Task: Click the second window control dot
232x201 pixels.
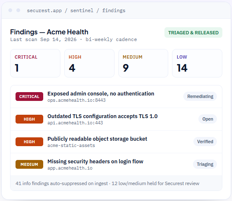Action: pos(18,10)
